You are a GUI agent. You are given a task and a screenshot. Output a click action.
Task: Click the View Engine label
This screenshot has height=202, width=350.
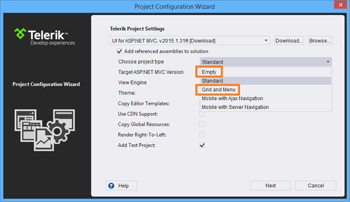pyautogui.click(x=132, y=82)
